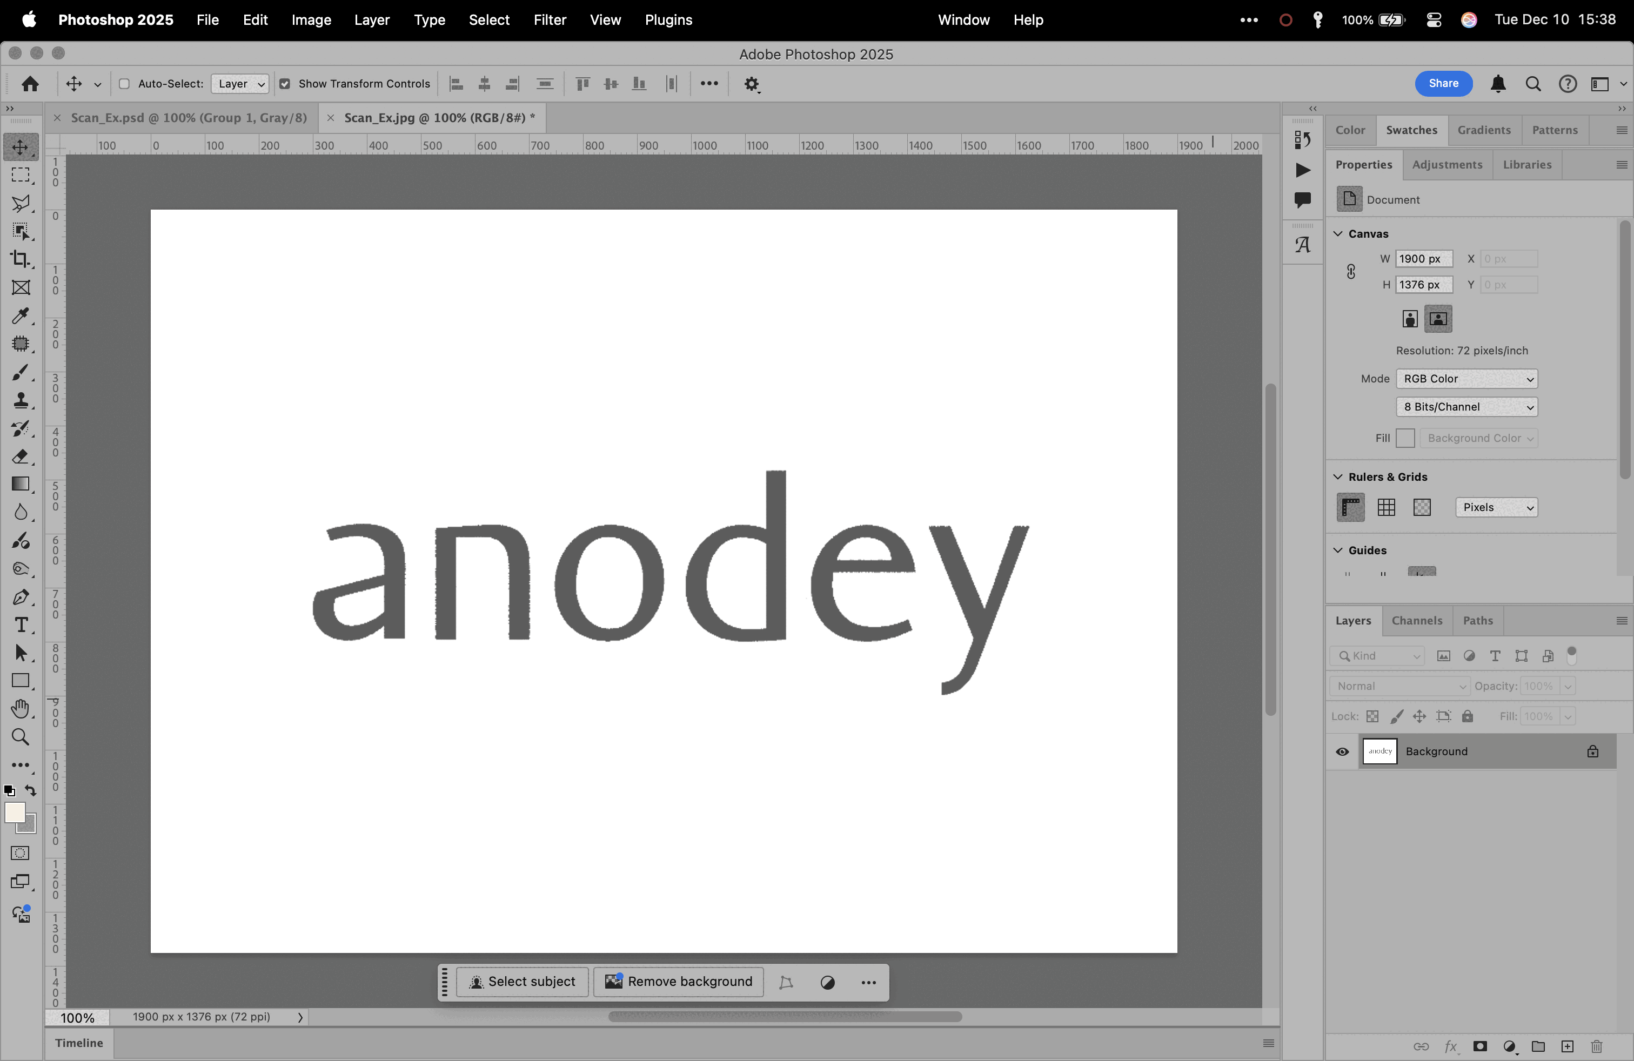Delete layer with trash icon

[1596, 1046]
